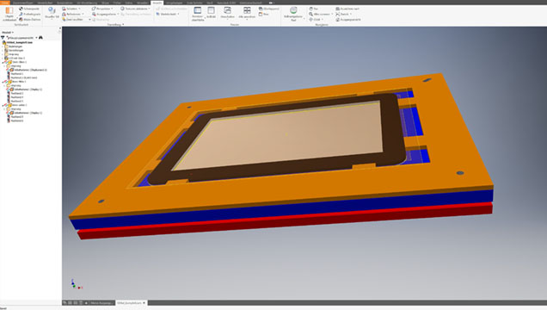Image resolution: width=547 pixels, height=310 pixels.
Task: Click the Benutzeroberfläche icon
Action: click(x=198, y=10)
